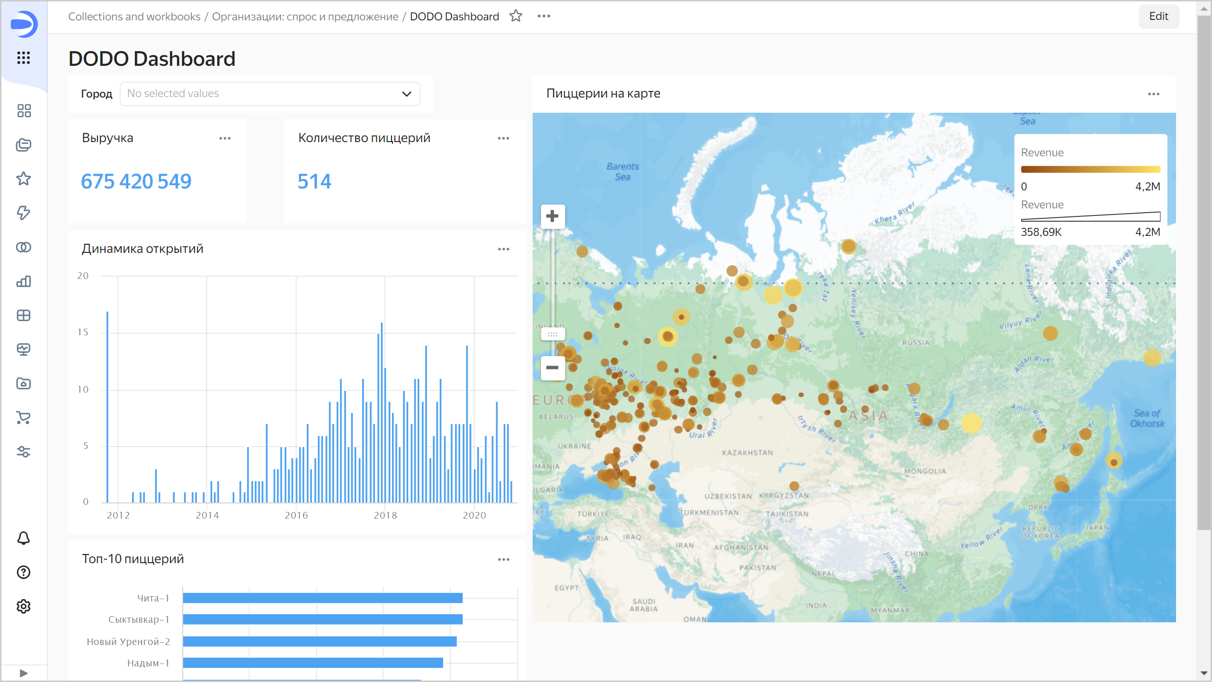Expand the sidebar with bottom arrow
Screen dimensions: 1212x682
point(24,673)
